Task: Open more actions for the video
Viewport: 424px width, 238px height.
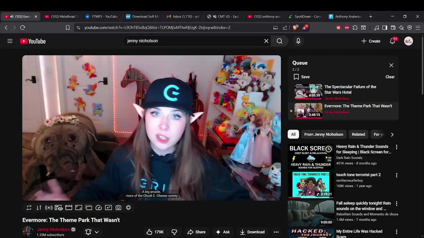Action: pos(276,232)
